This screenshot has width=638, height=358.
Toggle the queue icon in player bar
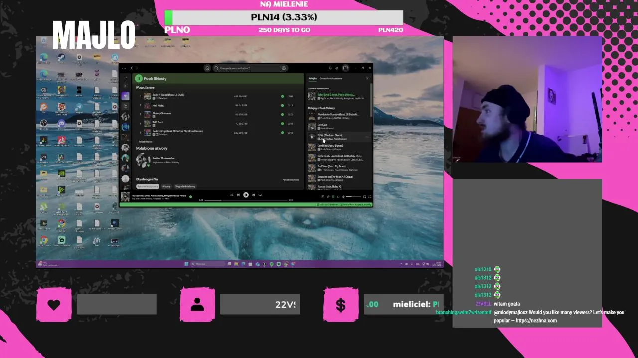(333, 197)
